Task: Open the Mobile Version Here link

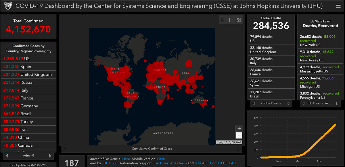Action: (161, 159)
